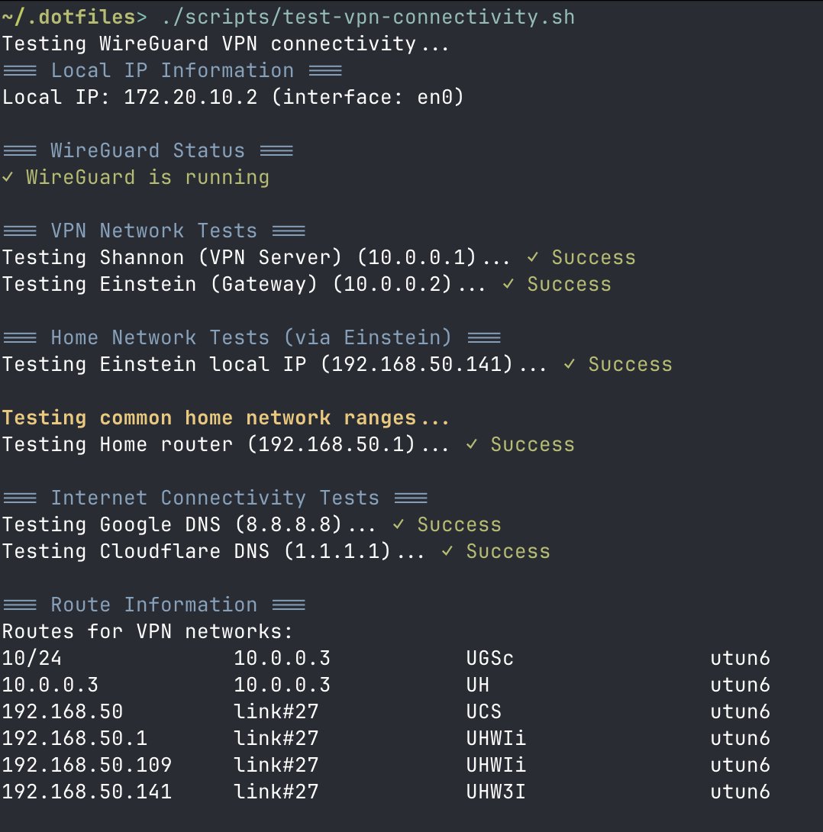Click the 'Testing Einstein local IP' text
823x832 pixels.
(154, 364)
